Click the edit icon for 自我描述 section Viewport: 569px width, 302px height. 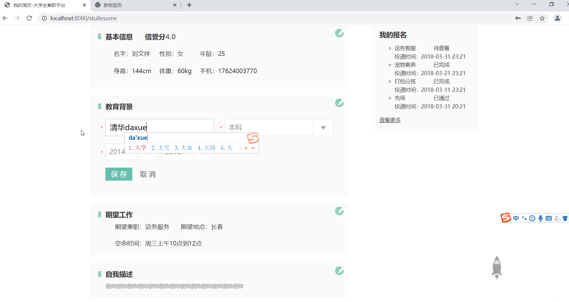coord(339,271)
